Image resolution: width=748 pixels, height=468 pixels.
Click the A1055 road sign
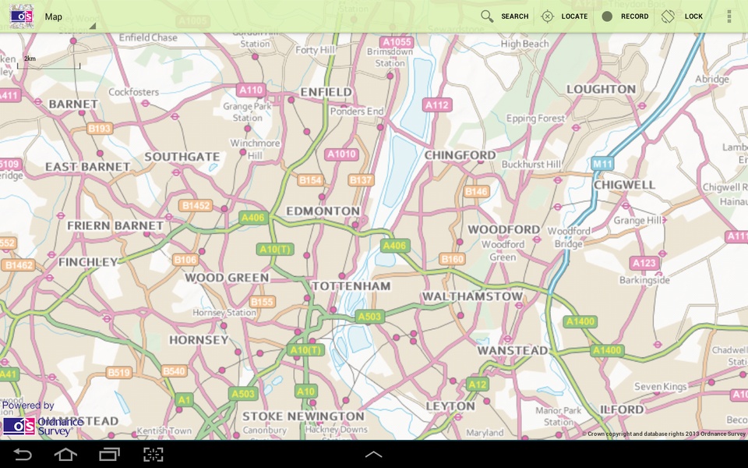[397, 42]
